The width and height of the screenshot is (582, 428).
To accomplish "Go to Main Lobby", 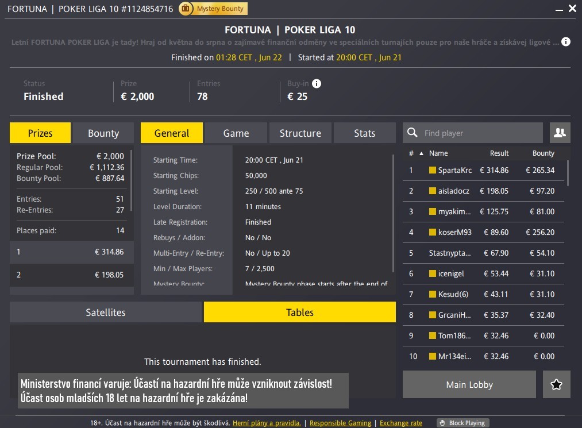I will tap(469, 384).
